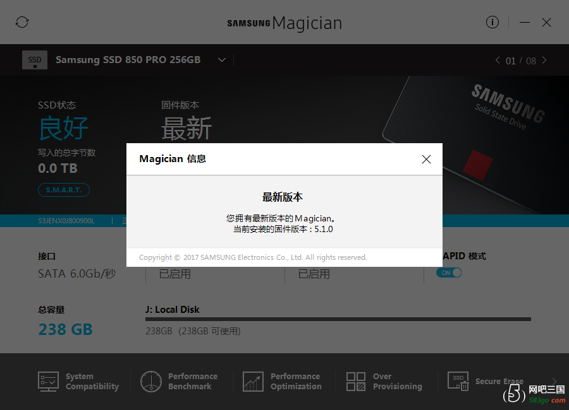Click the 238 GB total capacity value
The height and width of the screenshot is (410, 569).
65,329
